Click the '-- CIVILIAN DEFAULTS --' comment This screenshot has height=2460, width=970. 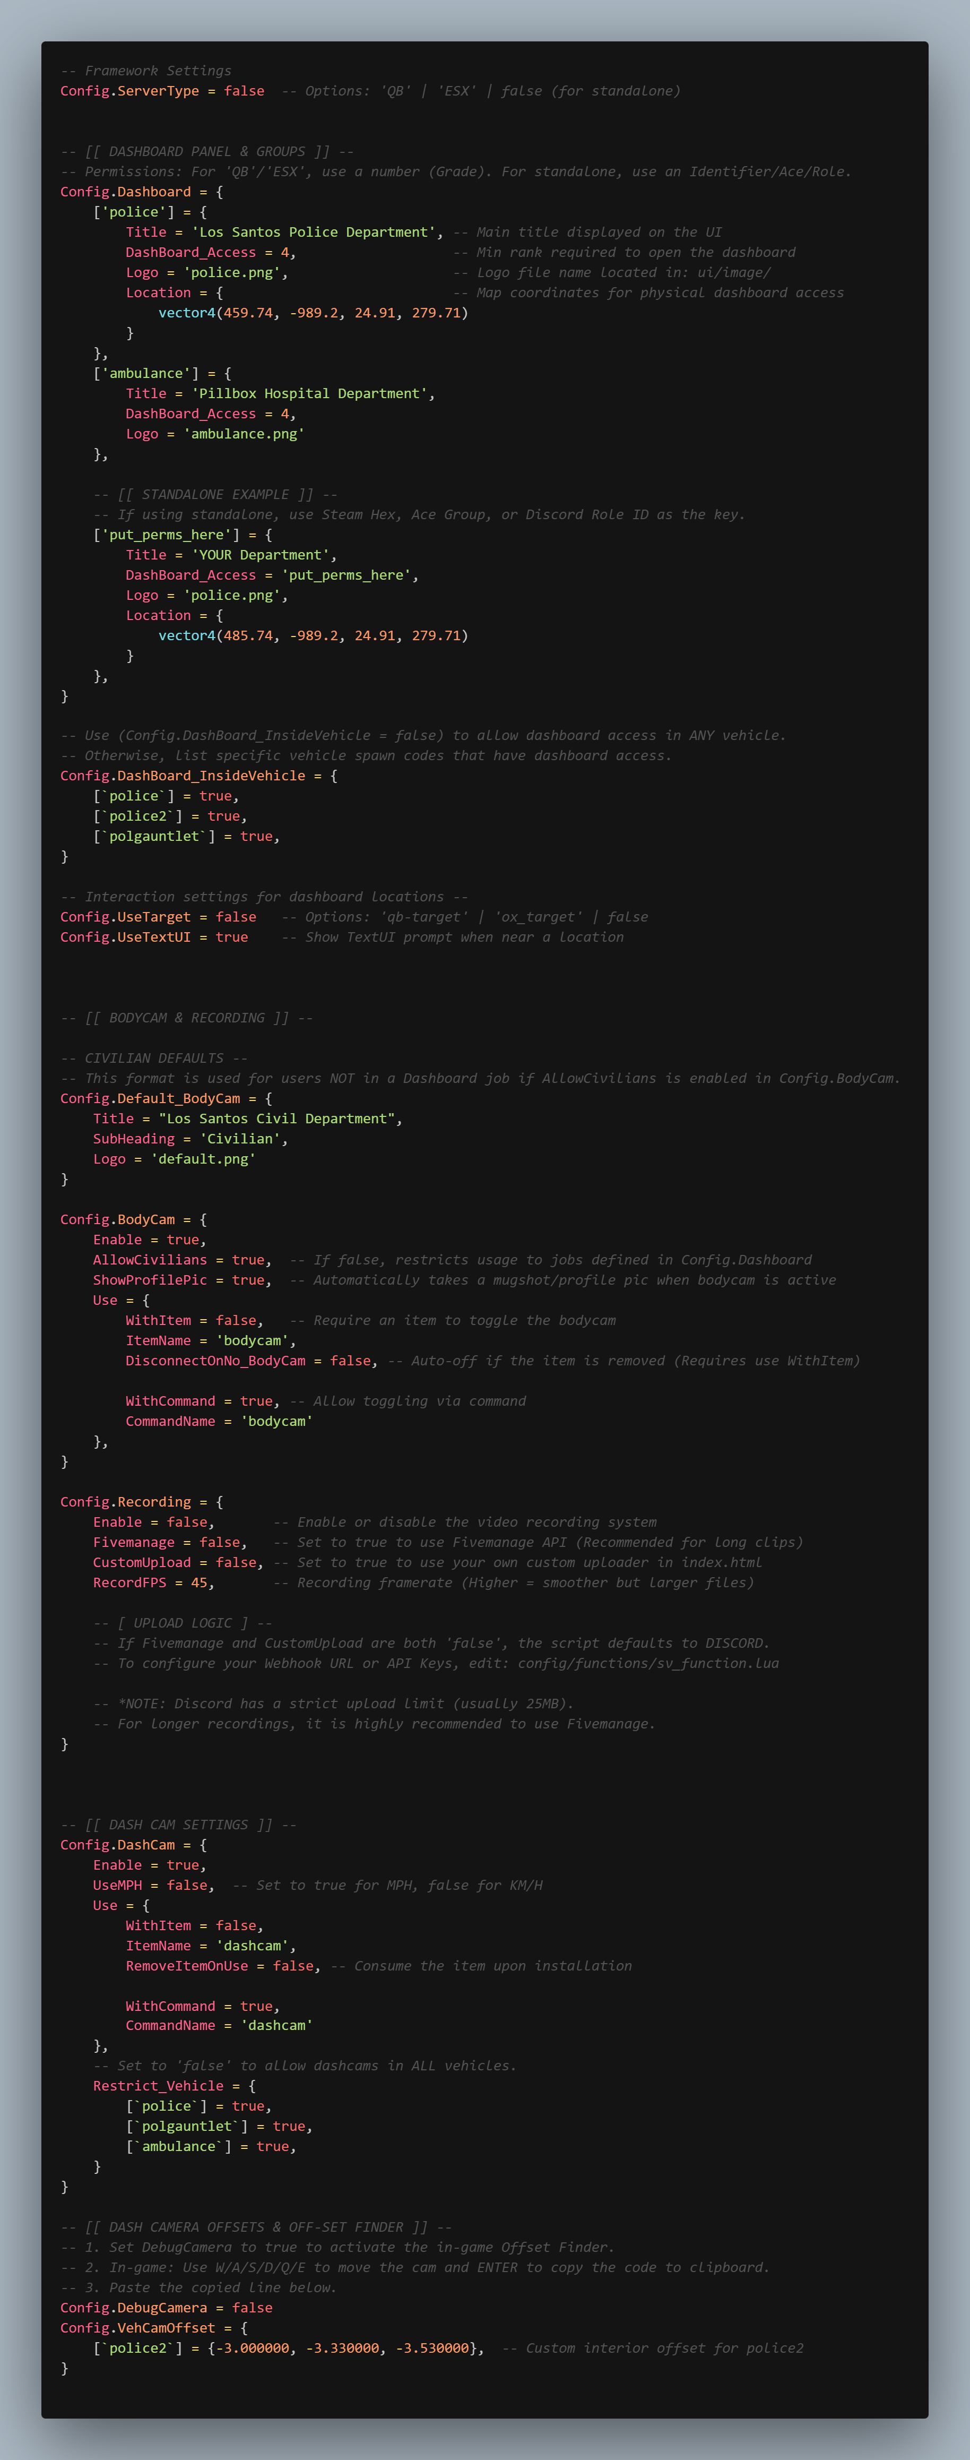pyautogui.click(x=154, y=1058)
